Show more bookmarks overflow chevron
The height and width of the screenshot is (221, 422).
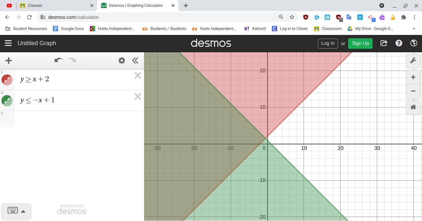414,29
